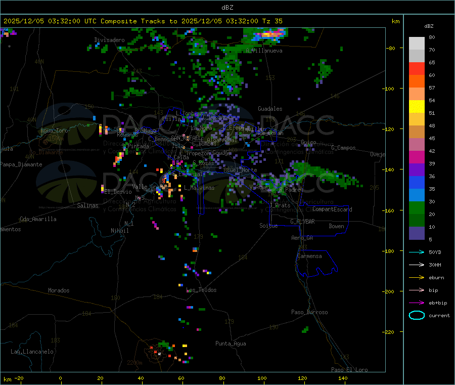
Task: Click the Salinas map label
Action: click(x=87, y=205)
